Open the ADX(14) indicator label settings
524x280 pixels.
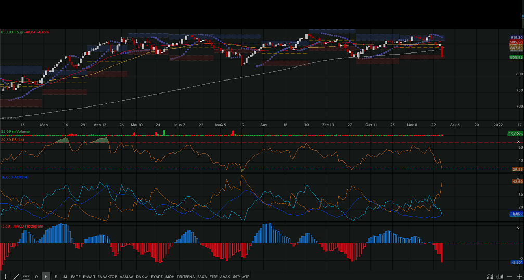14,178
